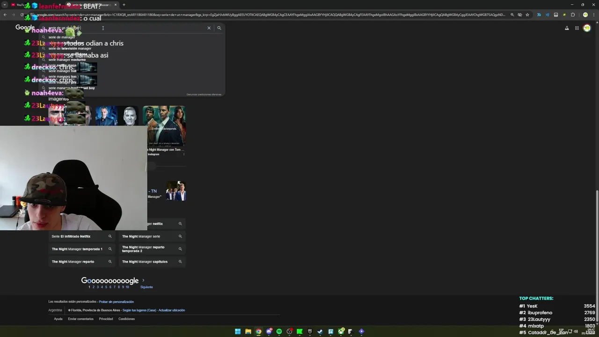
Task: Search related 'The Night Manager temporada 1'
Action: click(81, 249)
